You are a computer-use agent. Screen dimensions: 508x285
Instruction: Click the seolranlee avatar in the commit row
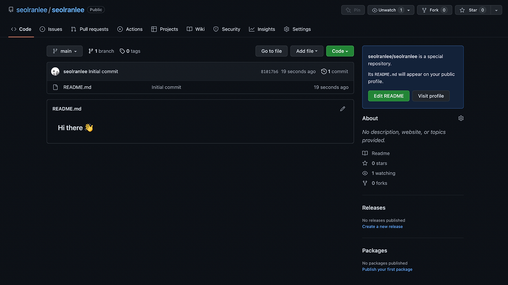coord(55,71)
